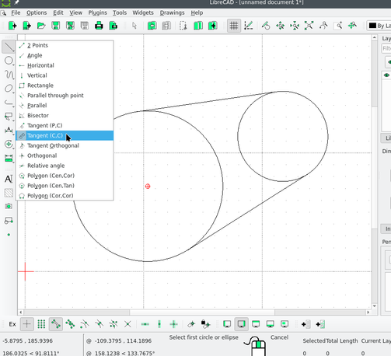
Task: Toggle layer visibility eye icon
Action: tap(386, 75)
